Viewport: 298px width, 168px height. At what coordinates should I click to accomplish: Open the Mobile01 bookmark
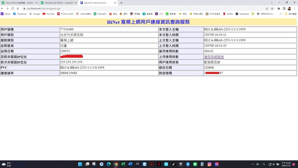[x=100, y=14]
